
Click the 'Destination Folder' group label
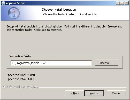tap(20, 56)
